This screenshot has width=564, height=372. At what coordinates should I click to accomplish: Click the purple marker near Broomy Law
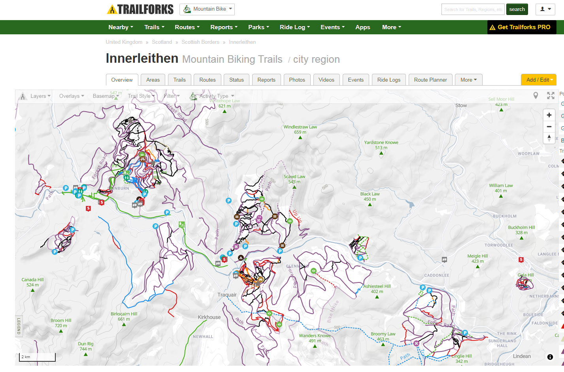[x=416, y=343]
